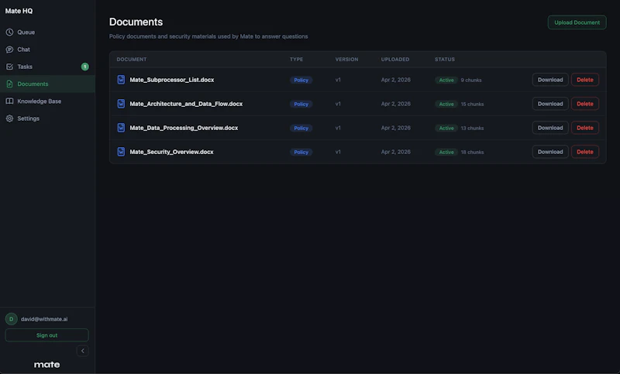Click the mate logo at sidebar bottom

click(x=46, y=365)
